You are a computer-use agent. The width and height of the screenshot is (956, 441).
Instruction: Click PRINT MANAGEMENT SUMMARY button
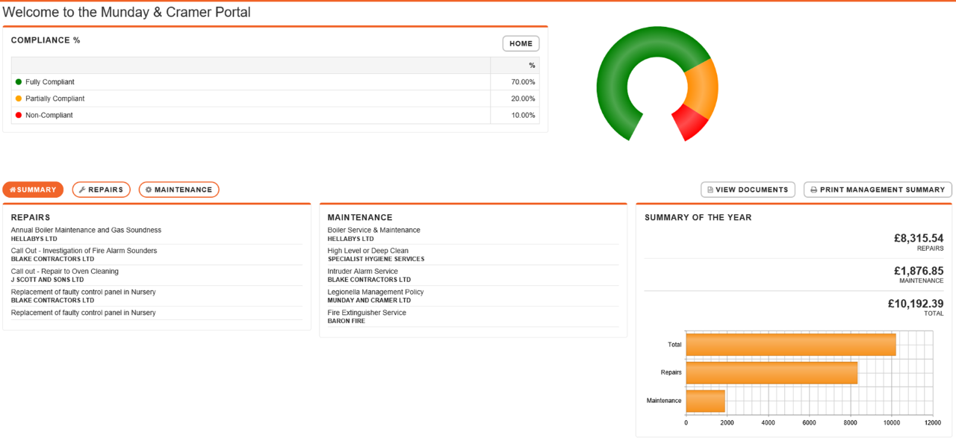878,190
